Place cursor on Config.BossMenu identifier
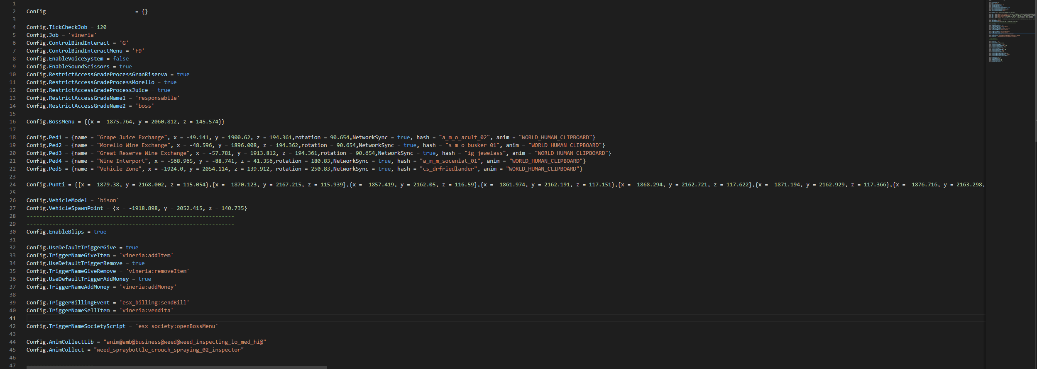The height and width of the screenshot is (369, 1037). 50,122
